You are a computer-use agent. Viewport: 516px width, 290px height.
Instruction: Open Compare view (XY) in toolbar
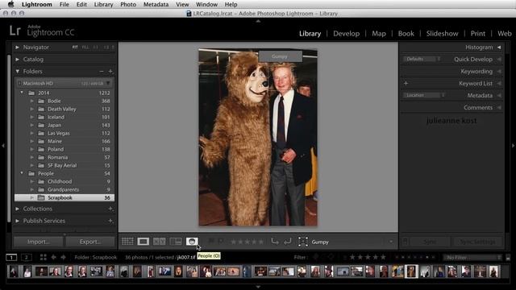(x=160, y=242)
